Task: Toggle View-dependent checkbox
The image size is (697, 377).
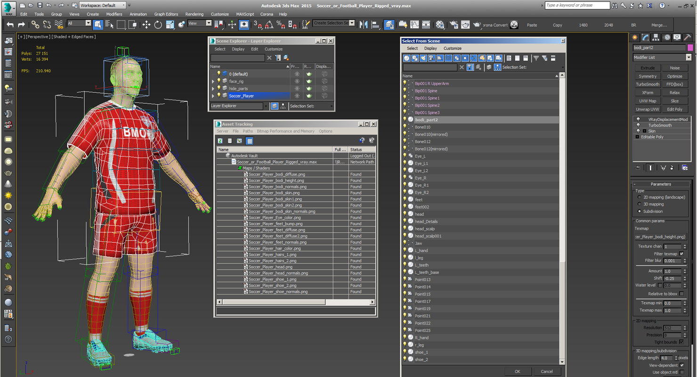Action: pos(681,365)
